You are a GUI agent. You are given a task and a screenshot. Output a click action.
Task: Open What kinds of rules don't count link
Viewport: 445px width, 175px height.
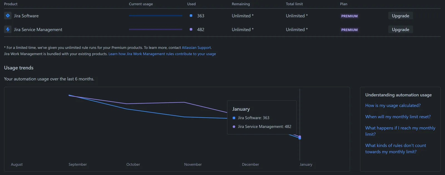(x=395, y=149)
